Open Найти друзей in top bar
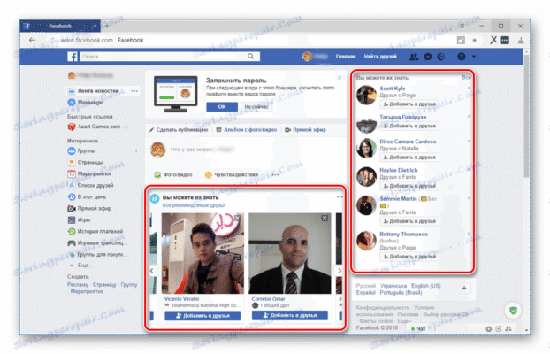The height and width of the screenshot is (354, 550). [x=380, y=57]
